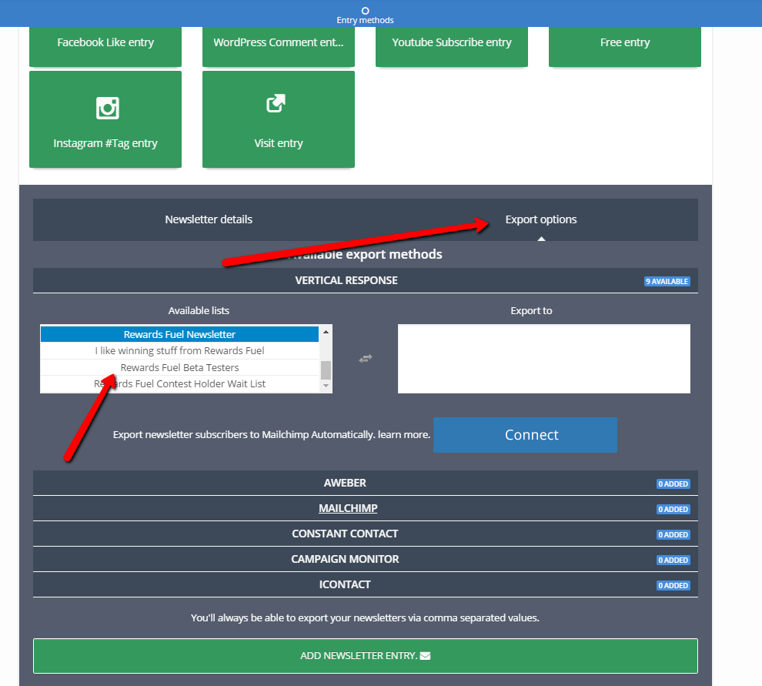Add a Free entry method
Image resolution: width=762 pixels, height=686 pixels.
[625, 46]
